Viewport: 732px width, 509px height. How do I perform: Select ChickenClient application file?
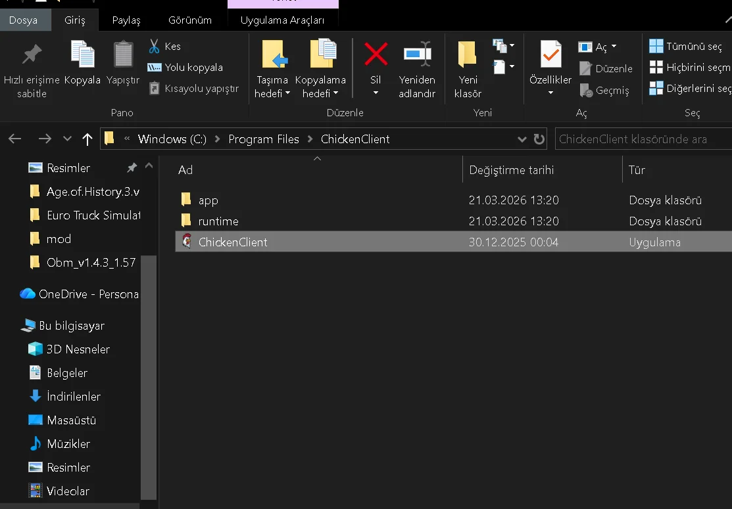pos(453,242)
